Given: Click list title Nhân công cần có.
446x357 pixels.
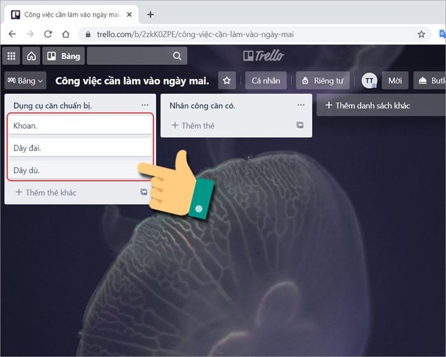Looking at the screenshot, I should coord(202,106).
